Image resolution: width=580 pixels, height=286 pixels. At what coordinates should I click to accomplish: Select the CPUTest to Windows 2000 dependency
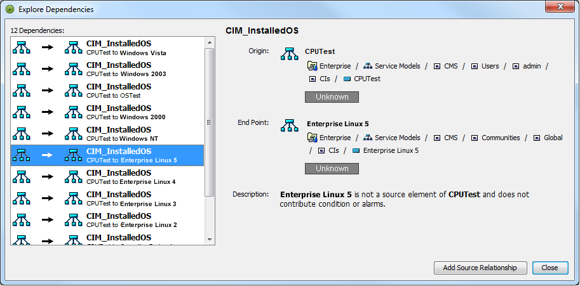(107, 112)
